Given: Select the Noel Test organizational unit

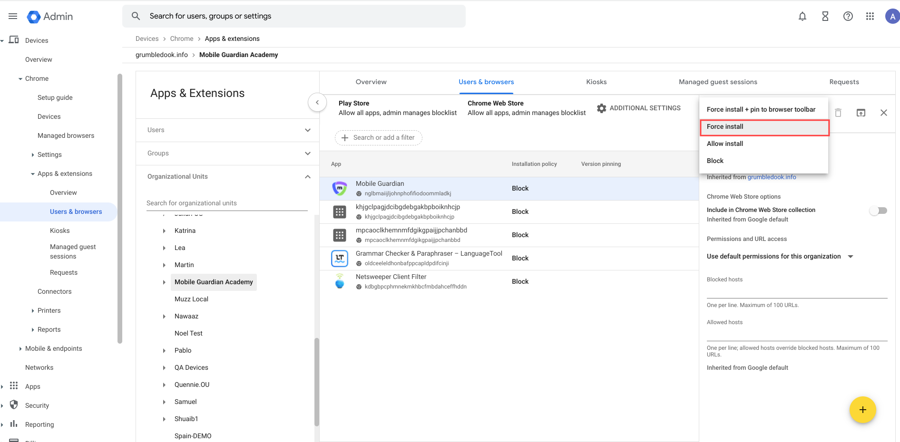Looking at the screenshot, I should (188, 333).
